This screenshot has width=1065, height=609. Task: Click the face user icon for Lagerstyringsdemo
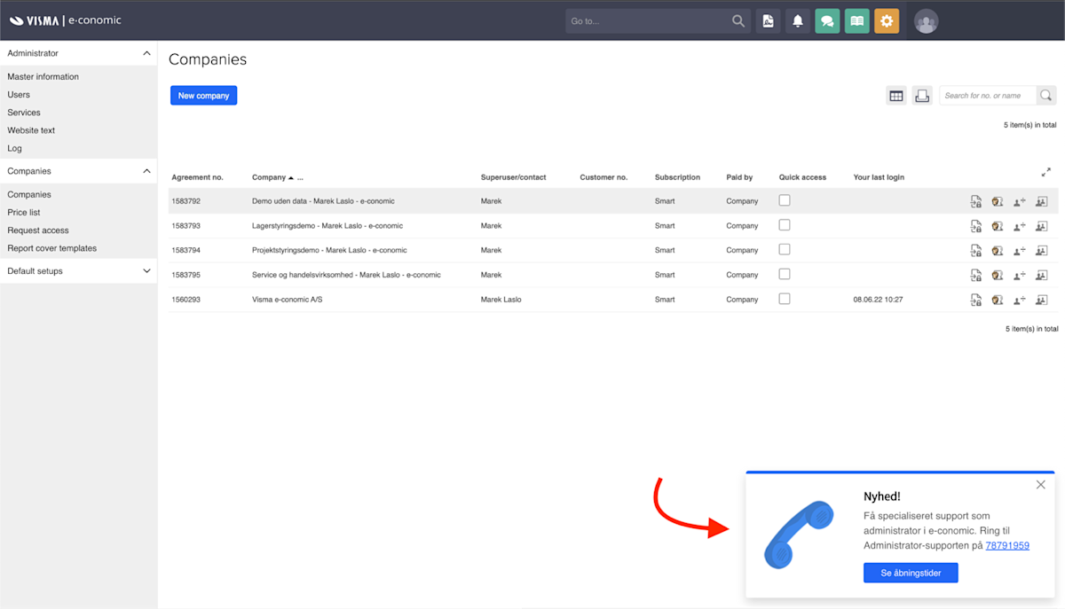coord(998,226)
